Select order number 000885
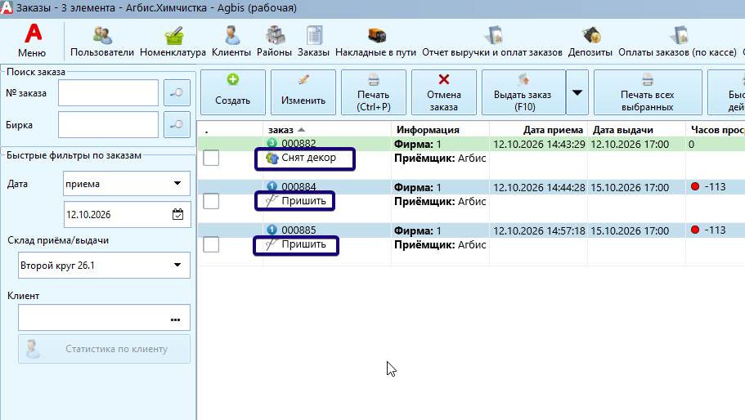The width and height of the screenshot is (745, 420). [x=298, y=230]
